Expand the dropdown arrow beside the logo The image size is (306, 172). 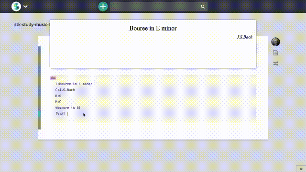[x=25, y=6]
